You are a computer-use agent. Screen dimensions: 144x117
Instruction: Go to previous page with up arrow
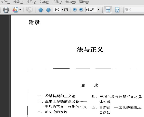(x=41, y=10)
